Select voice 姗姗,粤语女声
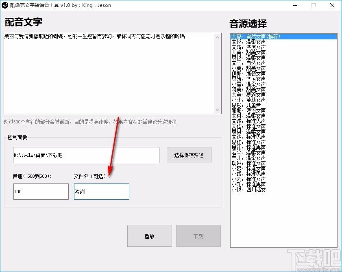 pyautogui.click(x=283, y=110)
